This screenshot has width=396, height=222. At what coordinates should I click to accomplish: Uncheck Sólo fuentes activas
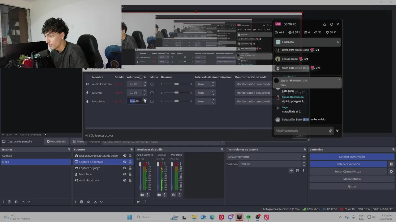pos(86,135)
